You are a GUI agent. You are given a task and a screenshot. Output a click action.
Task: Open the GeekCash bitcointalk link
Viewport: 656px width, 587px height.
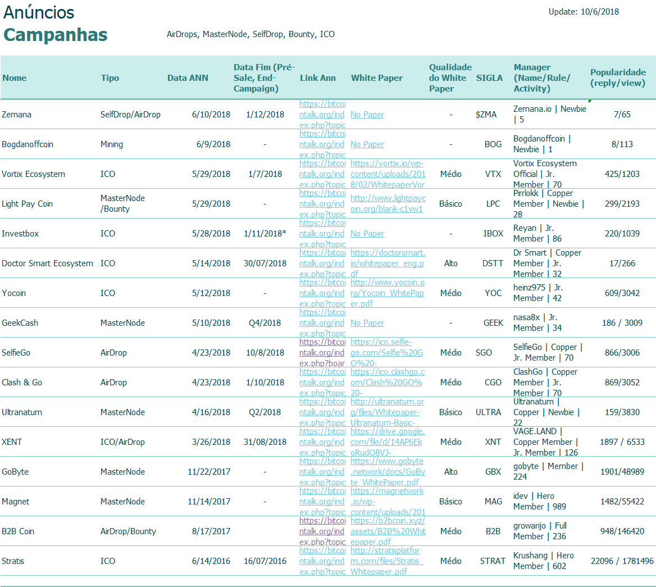pyautogui.click(x=322, y=322)
